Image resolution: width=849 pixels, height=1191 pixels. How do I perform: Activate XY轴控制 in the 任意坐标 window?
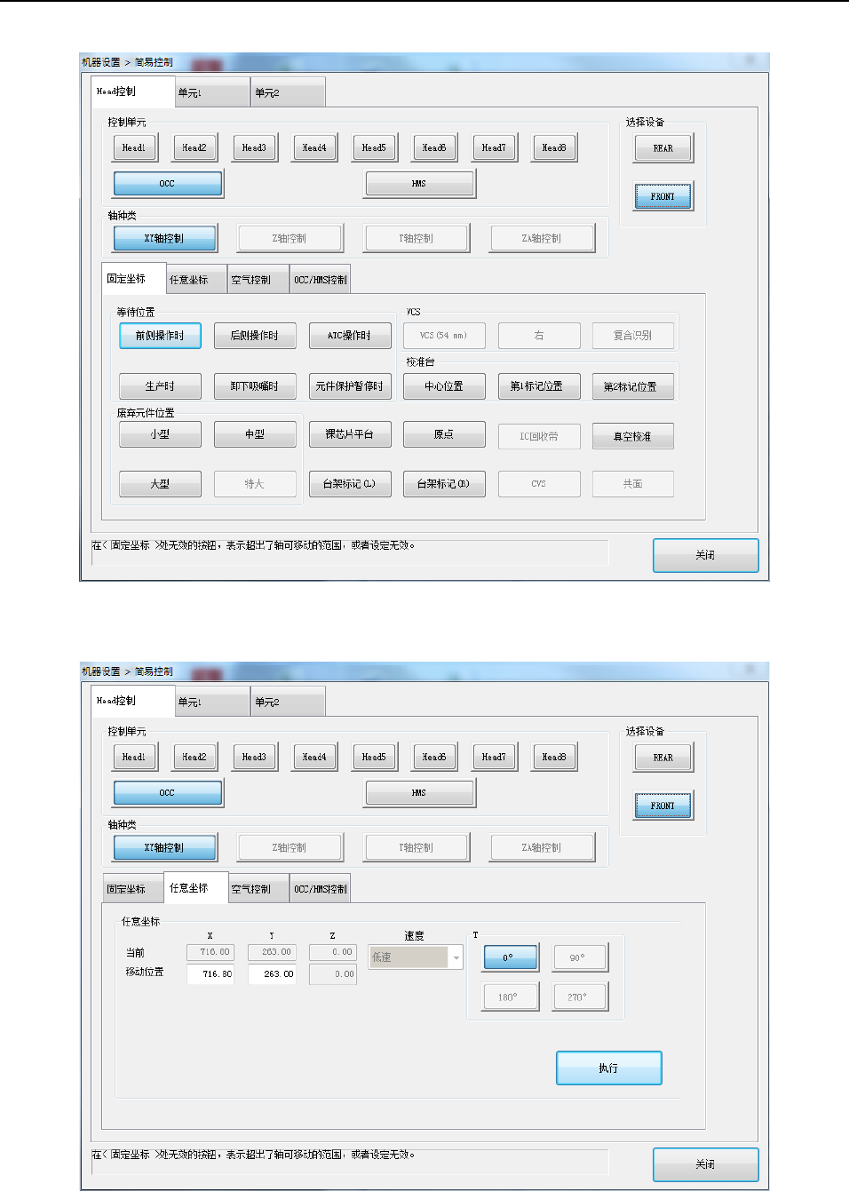coord(164,847)
